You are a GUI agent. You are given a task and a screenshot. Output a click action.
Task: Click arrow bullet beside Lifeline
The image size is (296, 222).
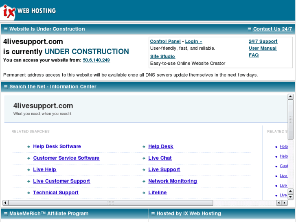[144, 193]
